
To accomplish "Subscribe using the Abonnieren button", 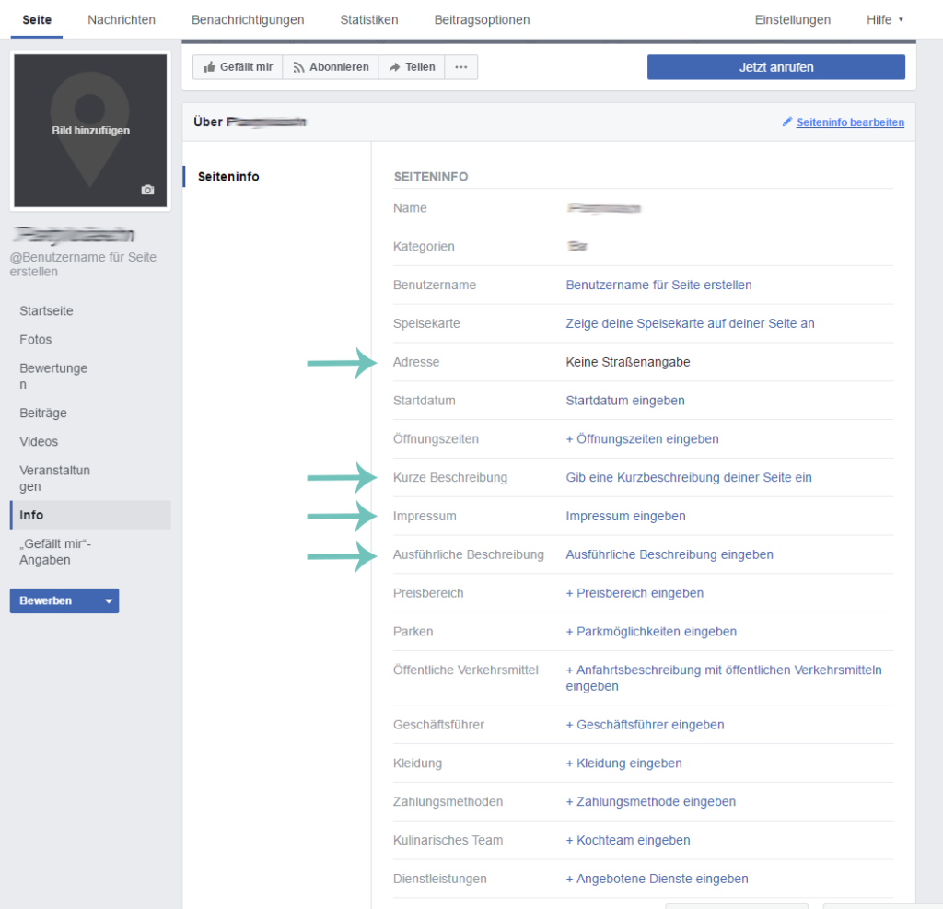I will click(331, 67).
